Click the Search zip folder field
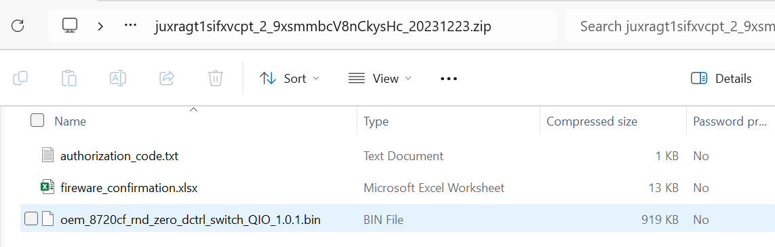The width and height of the screenshot is (775, 247). click(670, 26)
